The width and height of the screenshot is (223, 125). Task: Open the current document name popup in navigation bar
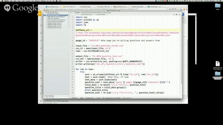click(x=87, y=15)
